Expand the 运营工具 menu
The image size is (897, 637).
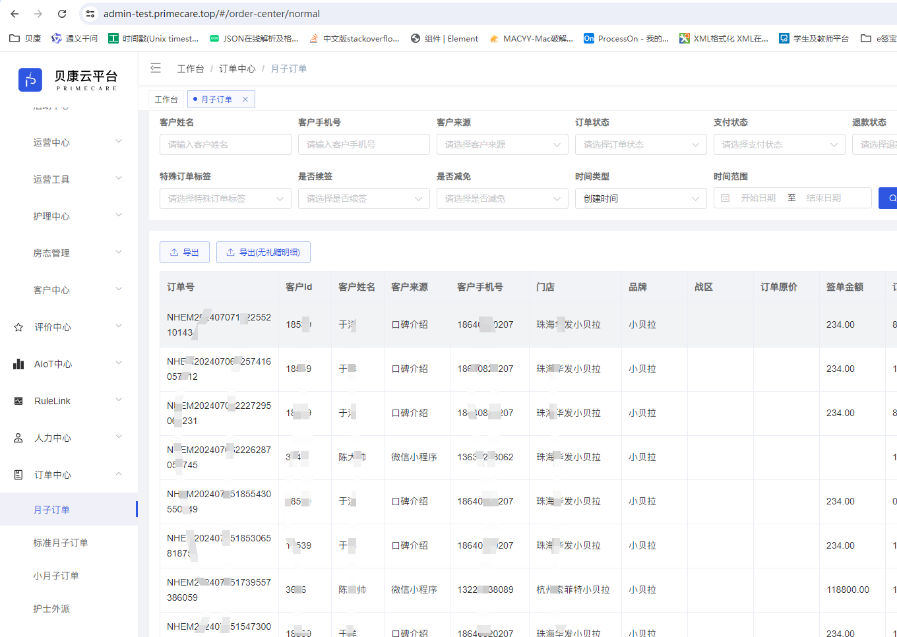69,179
